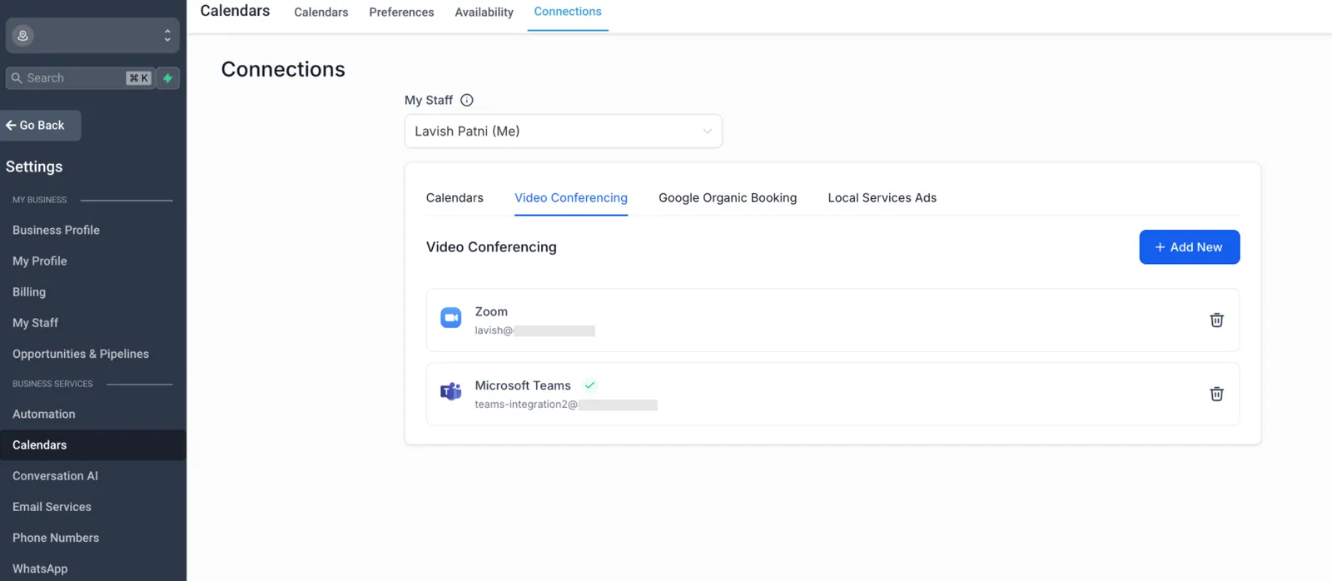
Task: Delete the Zoom connection with trash icon
Action: click(x=1216, y=320)
